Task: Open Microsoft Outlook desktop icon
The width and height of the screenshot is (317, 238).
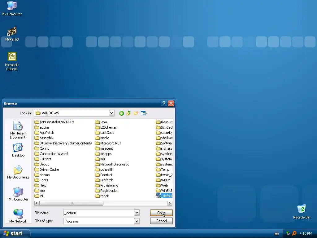Action: (x=12, y=62)
